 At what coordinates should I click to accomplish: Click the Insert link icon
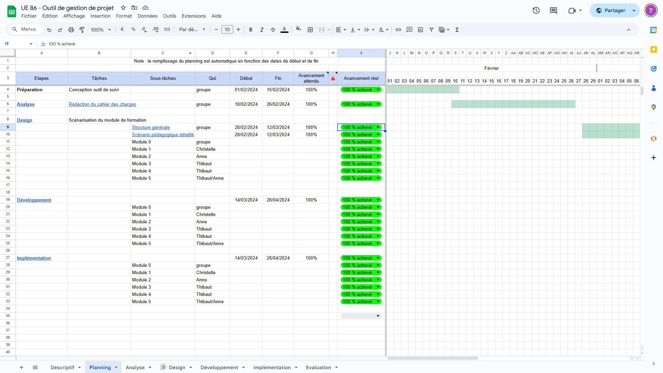[398, 30]
